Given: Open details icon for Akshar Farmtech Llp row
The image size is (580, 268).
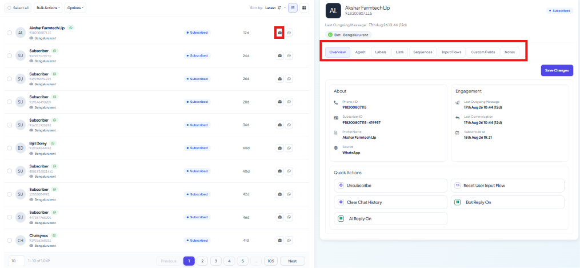Looking at the screenshot, I should (x=279, y=33).
